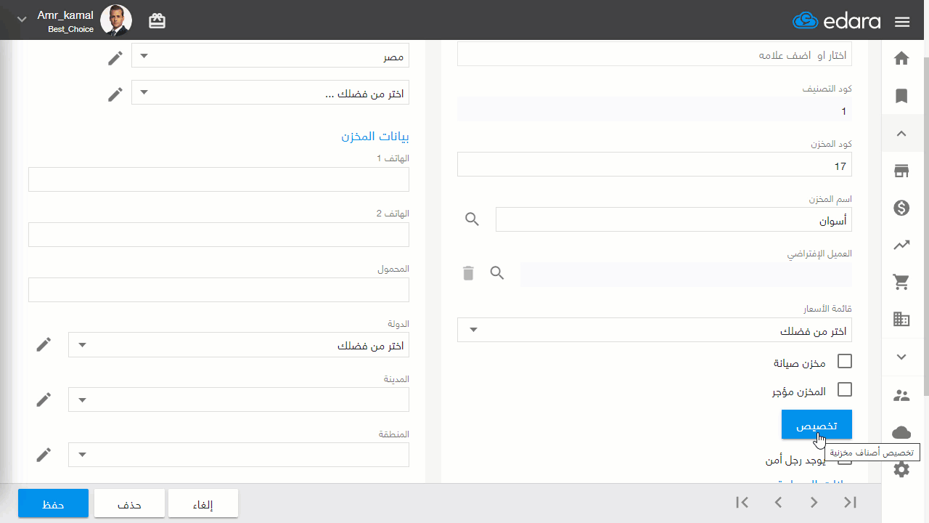Click the search icon for العميل الإفتراضي

pyautogui.click(x=497, y=273)
